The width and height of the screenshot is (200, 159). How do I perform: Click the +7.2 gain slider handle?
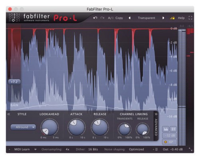14,82
